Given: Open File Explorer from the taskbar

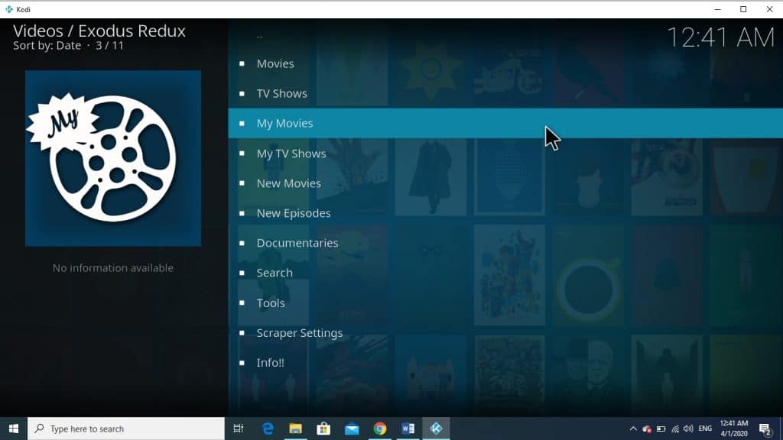Looking at the screenshot, I should tap(296, 429).
